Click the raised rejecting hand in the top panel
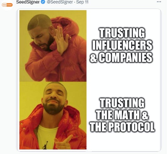The height and width of the screenshot is (154, 167). tap(61, 40)
